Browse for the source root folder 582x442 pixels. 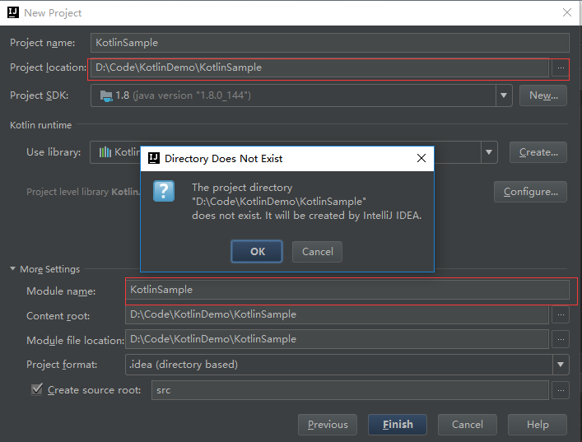561,390
